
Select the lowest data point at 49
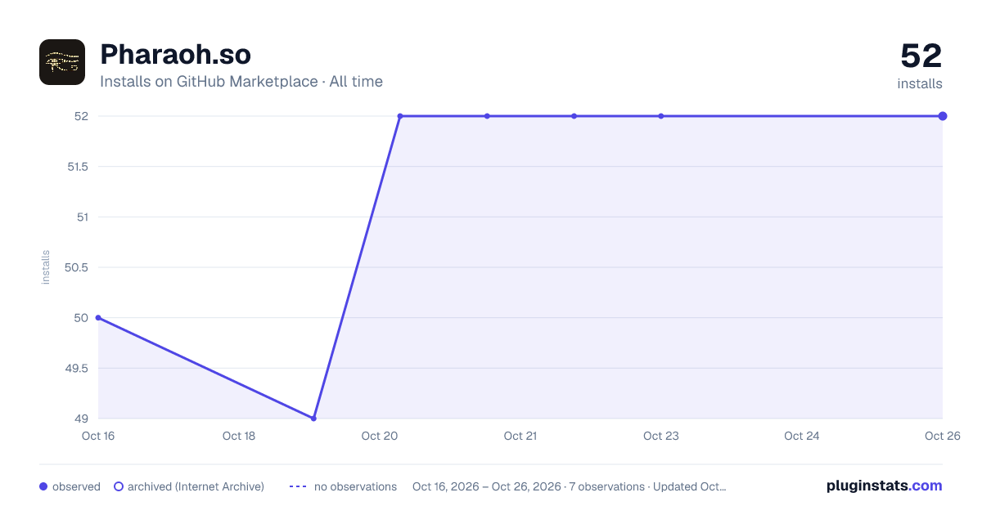tap(314, 419)
